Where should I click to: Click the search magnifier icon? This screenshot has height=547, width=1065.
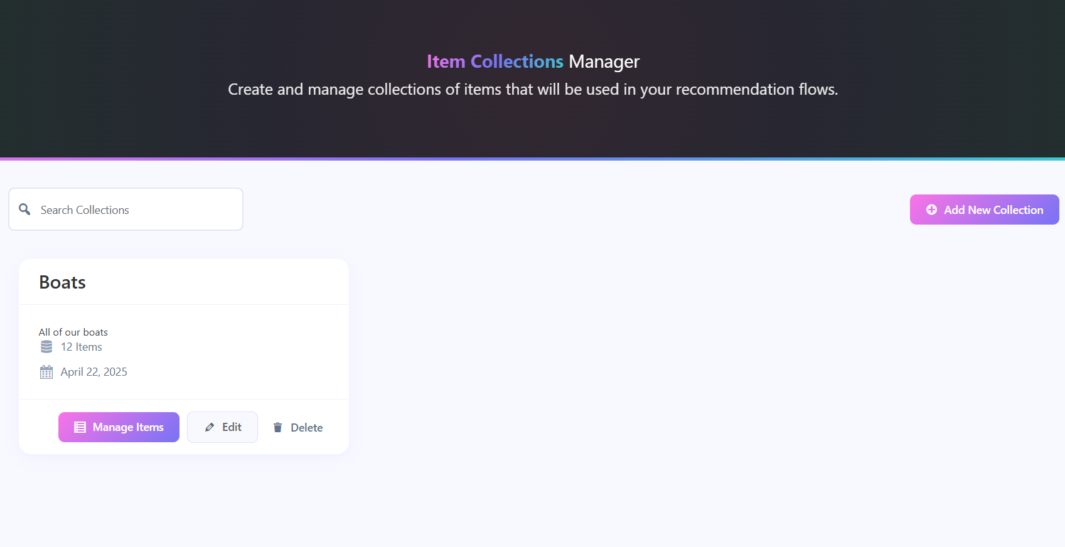click(24, 209)
